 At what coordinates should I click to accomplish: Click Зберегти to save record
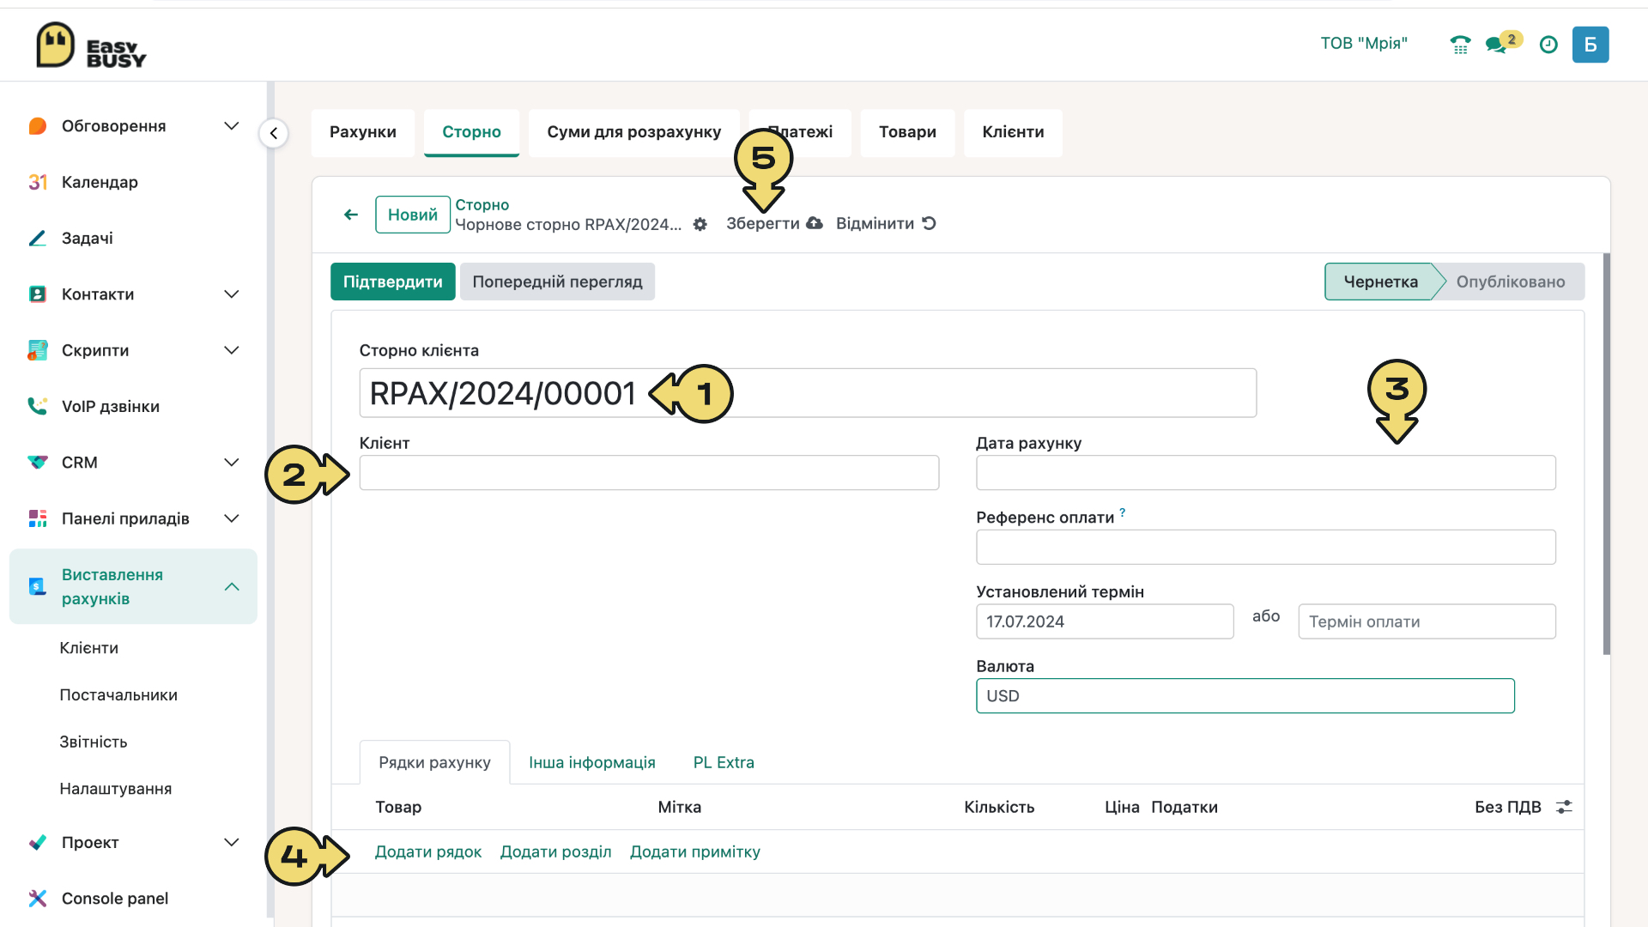[774, 223]
